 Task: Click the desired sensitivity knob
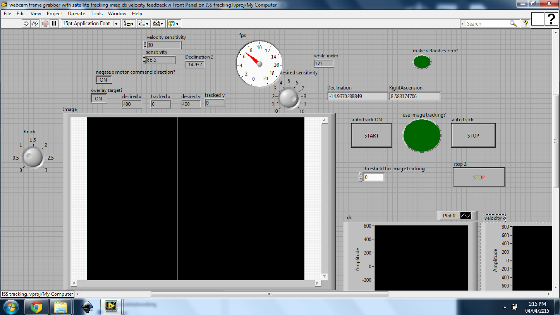(x=289, y=98)
